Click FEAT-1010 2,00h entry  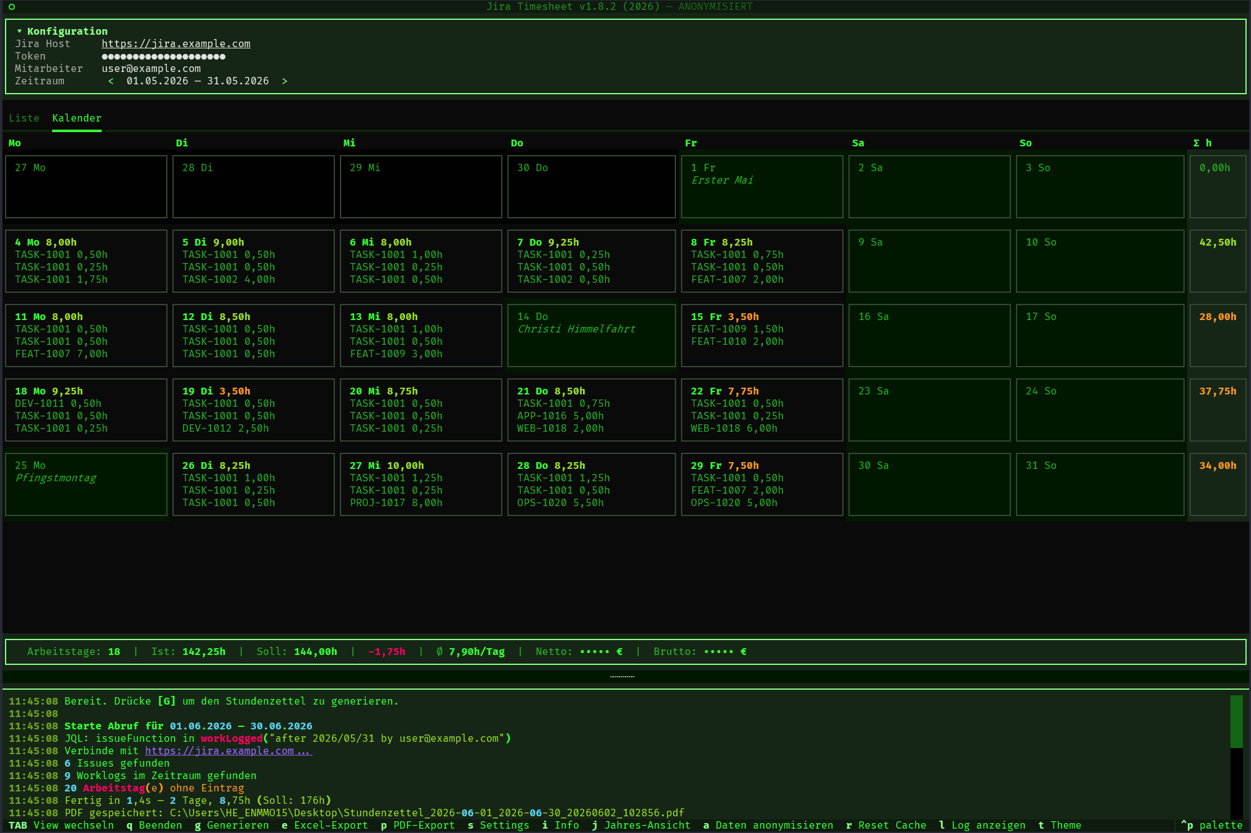pyautogui.click(x=737, y=342)
